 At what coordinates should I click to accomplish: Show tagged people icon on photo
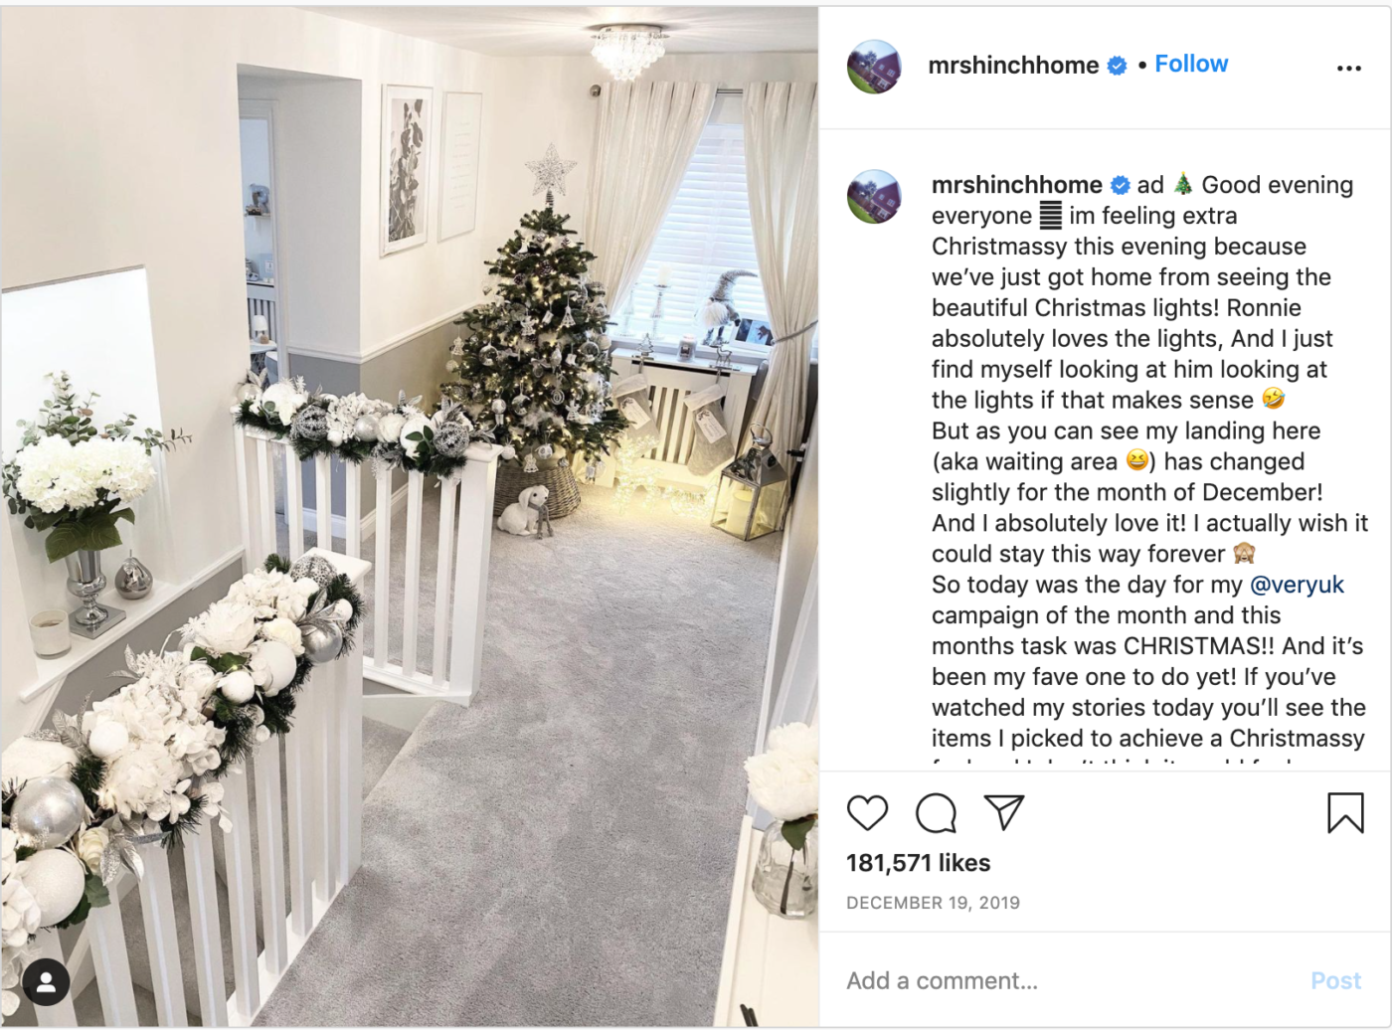pos(46,982)
